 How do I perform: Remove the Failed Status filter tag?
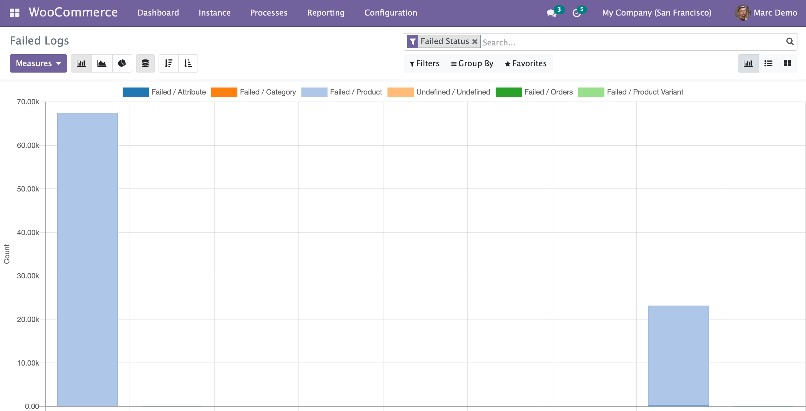click(475, 42)
